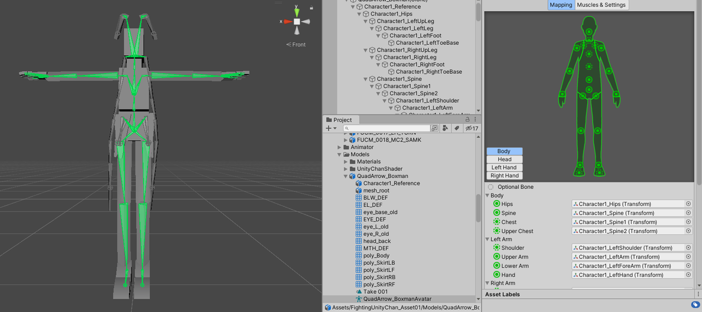702x312 pixels.
Task: Expand the Materials folder in Project
Action: coord(346,161)
